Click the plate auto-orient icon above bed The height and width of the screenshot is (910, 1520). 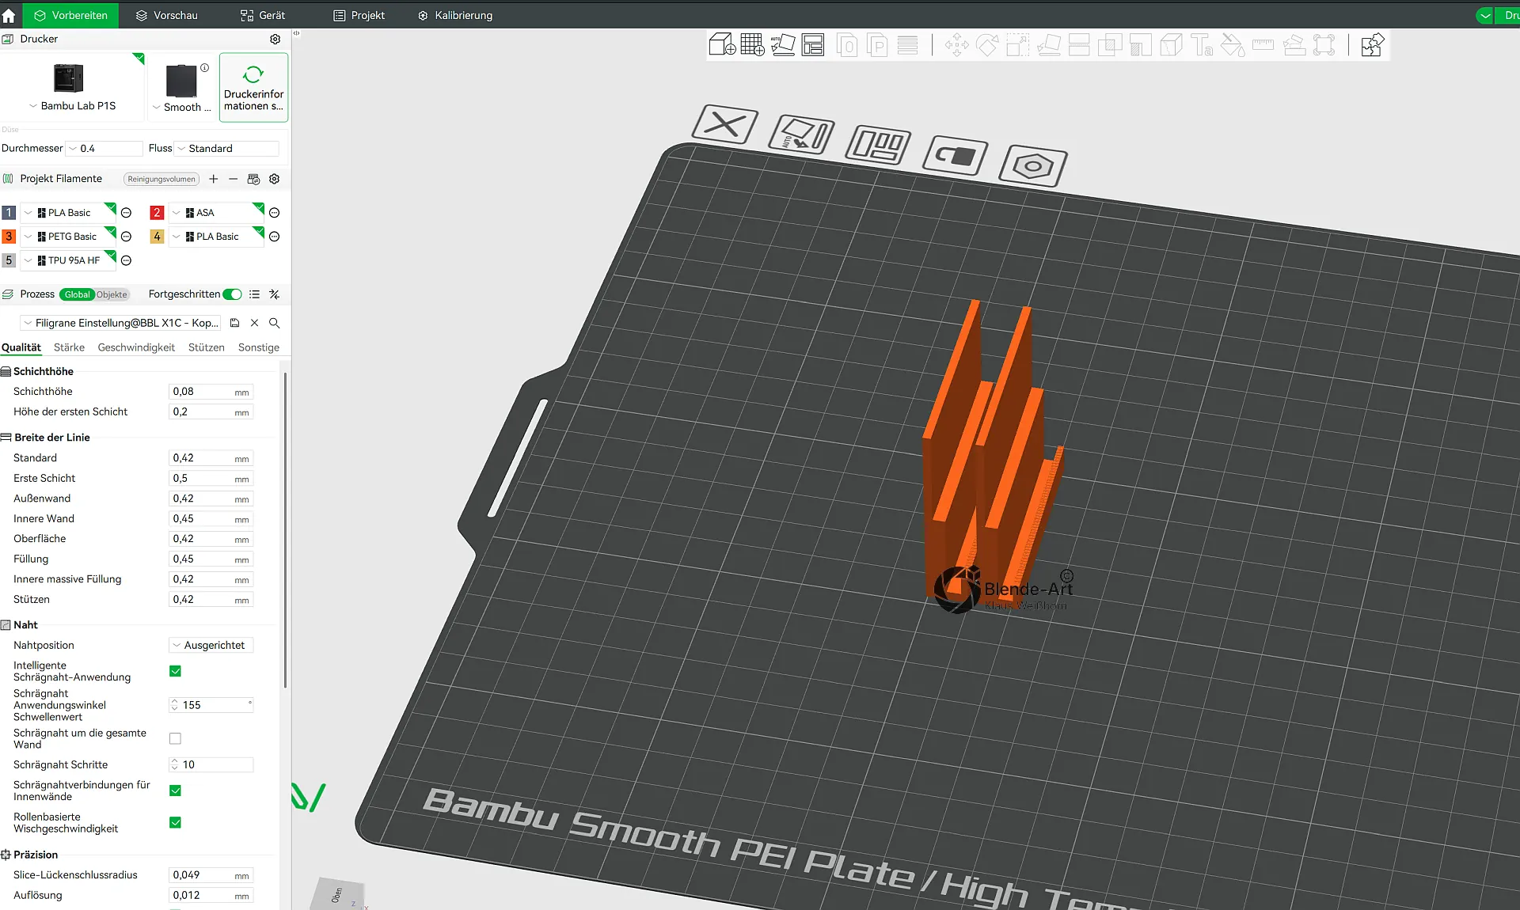(801, 134)
